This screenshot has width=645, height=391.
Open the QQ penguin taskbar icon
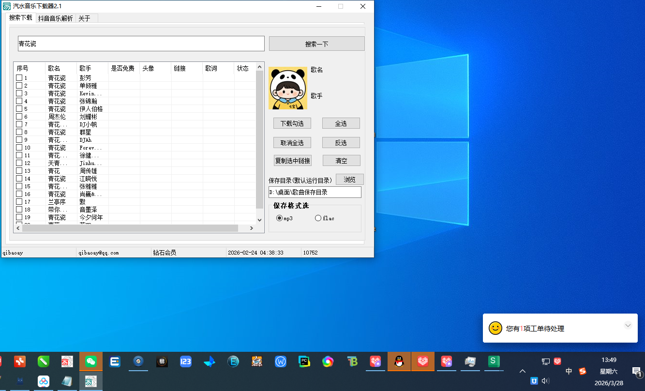[x=399, y=361]
